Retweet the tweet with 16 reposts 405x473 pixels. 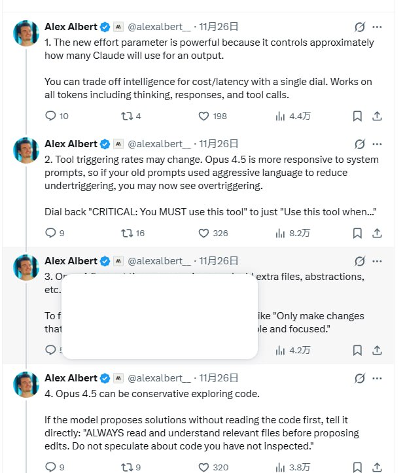pos(128,233)
